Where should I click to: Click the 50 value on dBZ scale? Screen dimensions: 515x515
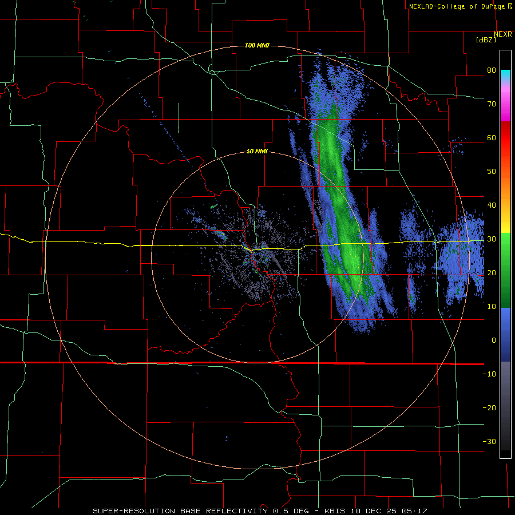(x=492, y=172)
